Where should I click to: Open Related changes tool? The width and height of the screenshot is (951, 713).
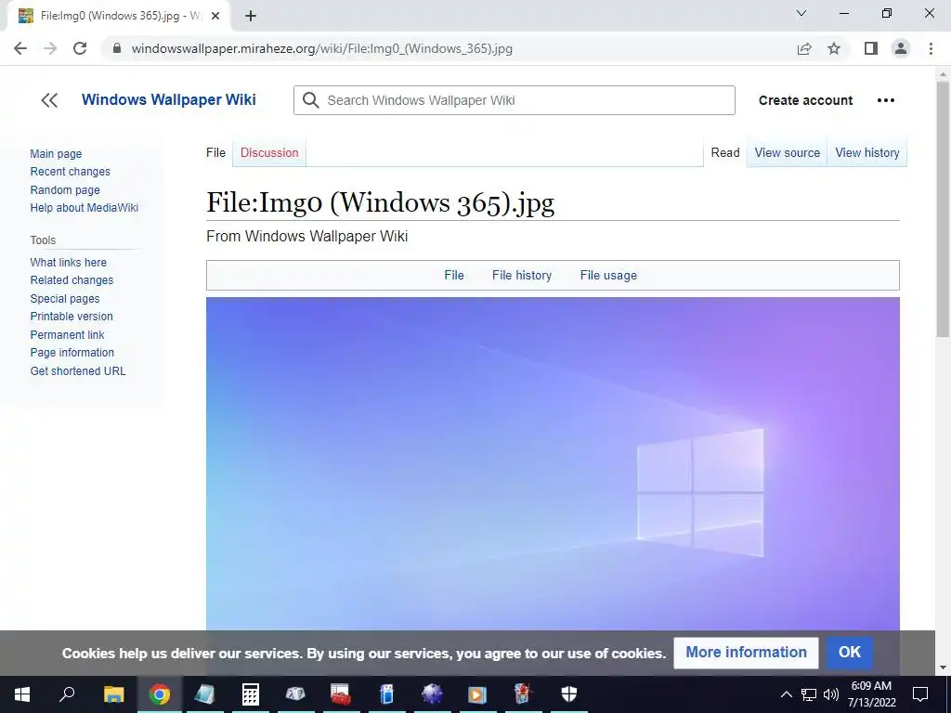click(72, 280)
